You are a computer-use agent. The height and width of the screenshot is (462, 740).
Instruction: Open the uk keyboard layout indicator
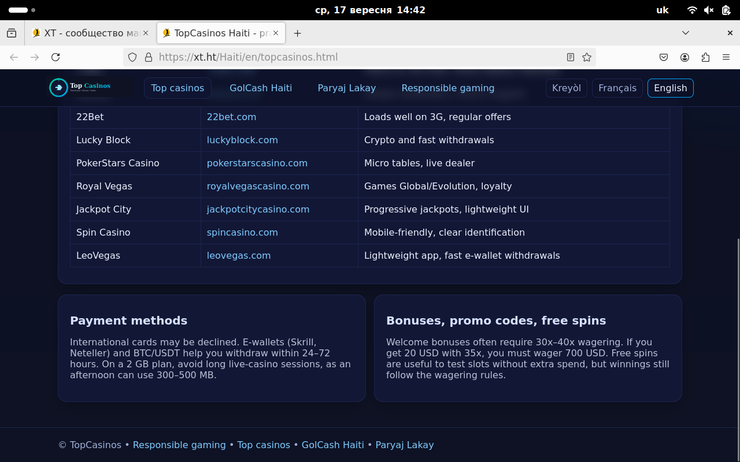pyautogui.click(x=663, y=10)
